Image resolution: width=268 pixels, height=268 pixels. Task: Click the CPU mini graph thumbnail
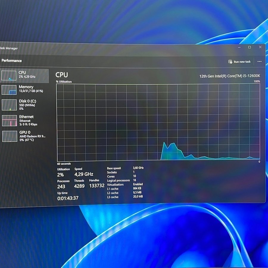tap(9, 76)
